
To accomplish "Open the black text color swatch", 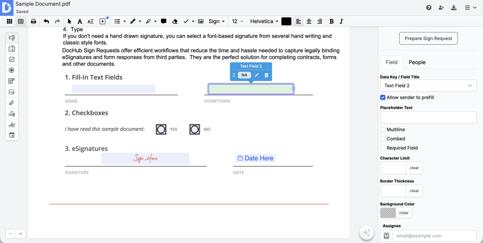I will 286,21.
